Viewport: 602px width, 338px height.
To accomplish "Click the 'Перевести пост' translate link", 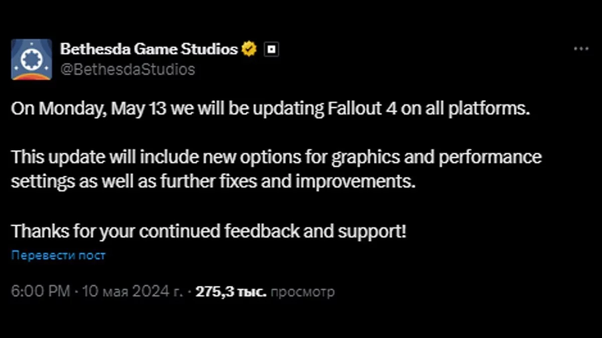I will [x=58, y=255].
